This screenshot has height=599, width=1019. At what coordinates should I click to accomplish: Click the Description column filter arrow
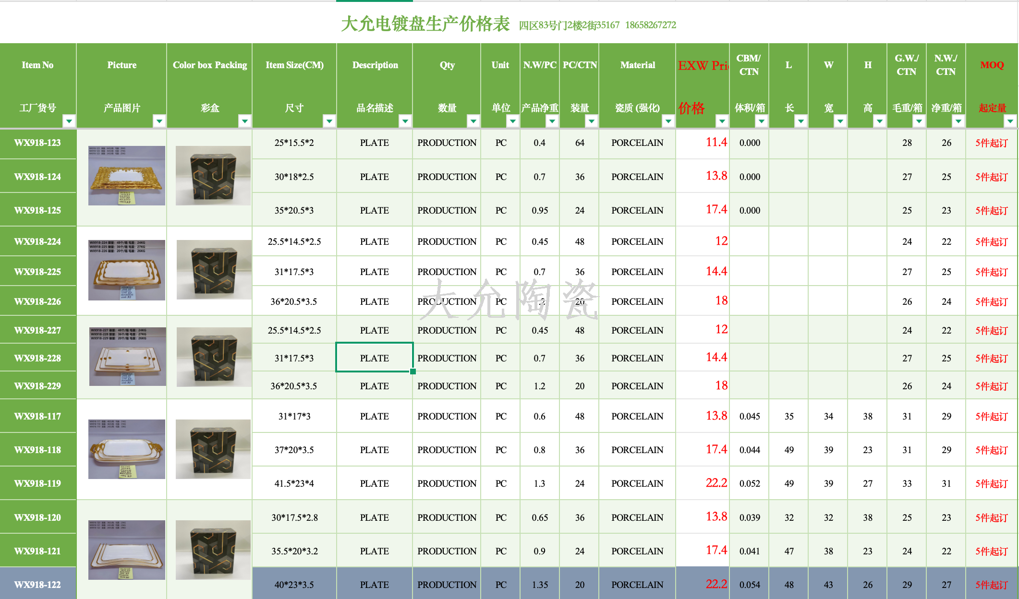405,121
